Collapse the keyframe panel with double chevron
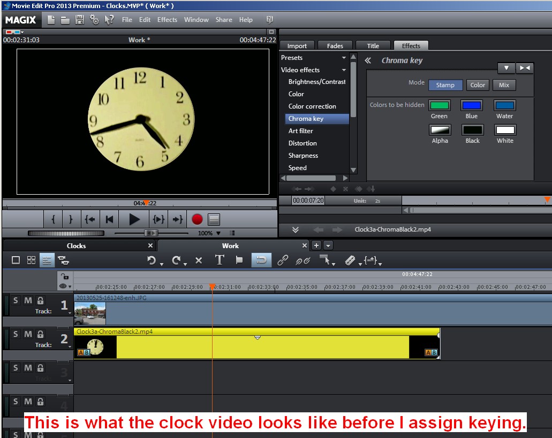This screenshot has height=438, width=552. [296, 229]
